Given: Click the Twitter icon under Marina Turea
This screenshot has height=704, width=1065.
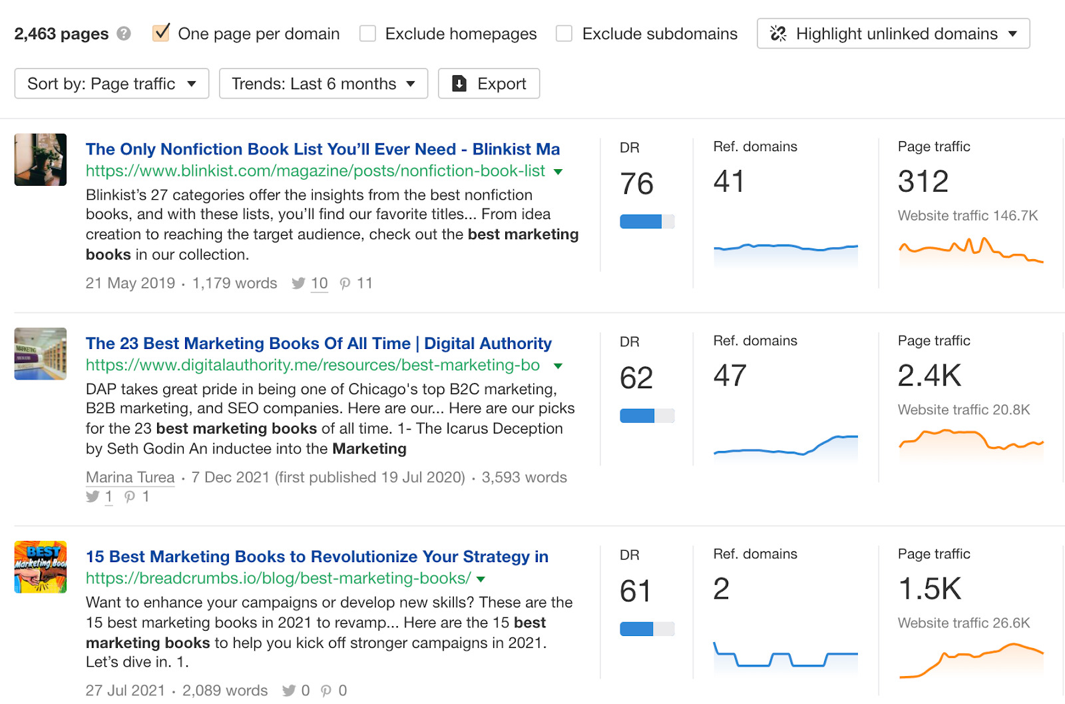Looking at the screenshot, I should tap(93, 497).
